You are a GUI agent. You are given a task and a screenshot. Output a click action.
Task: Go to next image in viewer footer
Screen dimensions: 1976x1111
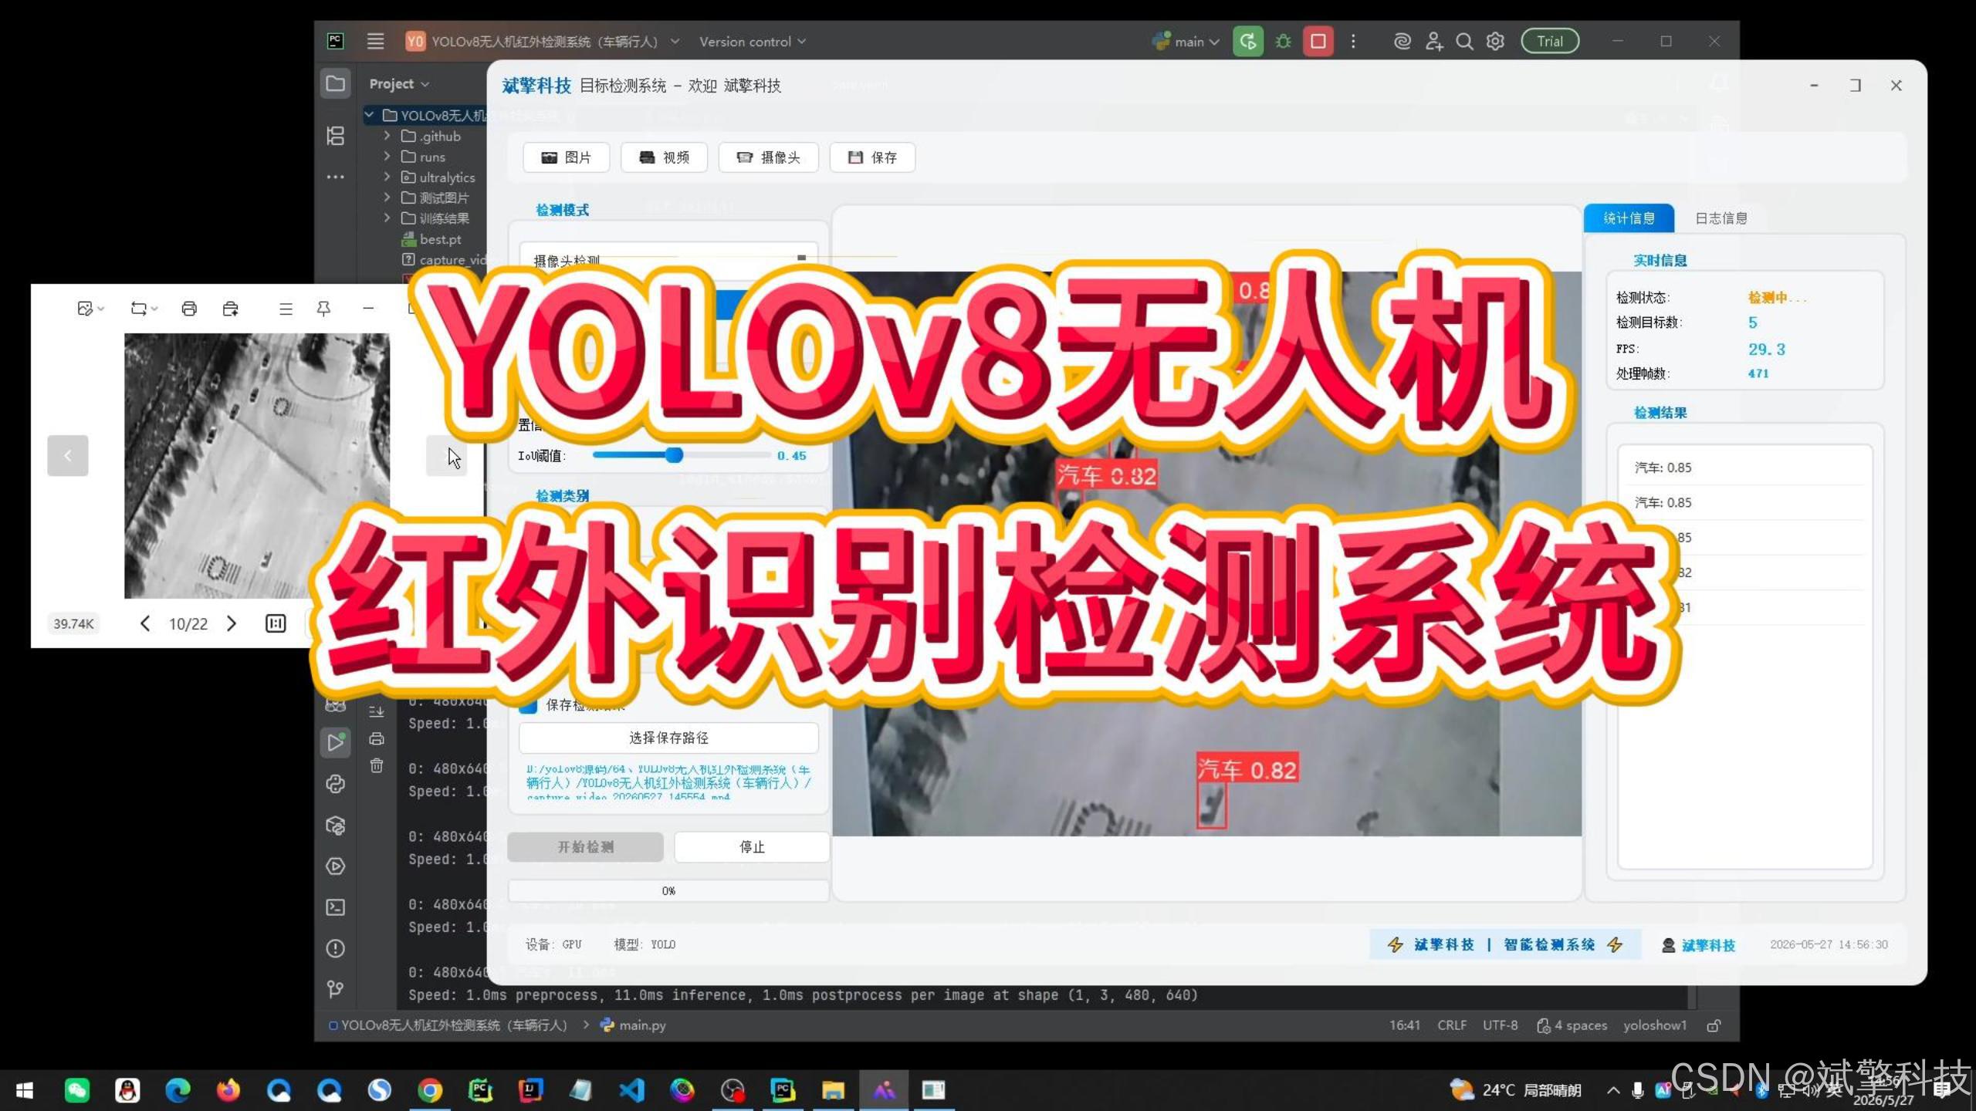coord(232,623)
